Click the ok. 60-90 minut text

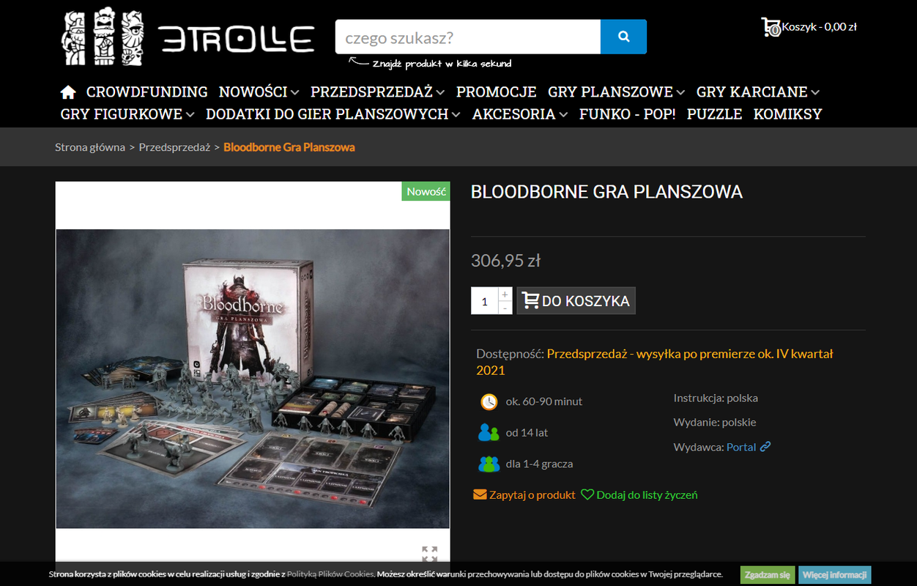click(544, 401)
